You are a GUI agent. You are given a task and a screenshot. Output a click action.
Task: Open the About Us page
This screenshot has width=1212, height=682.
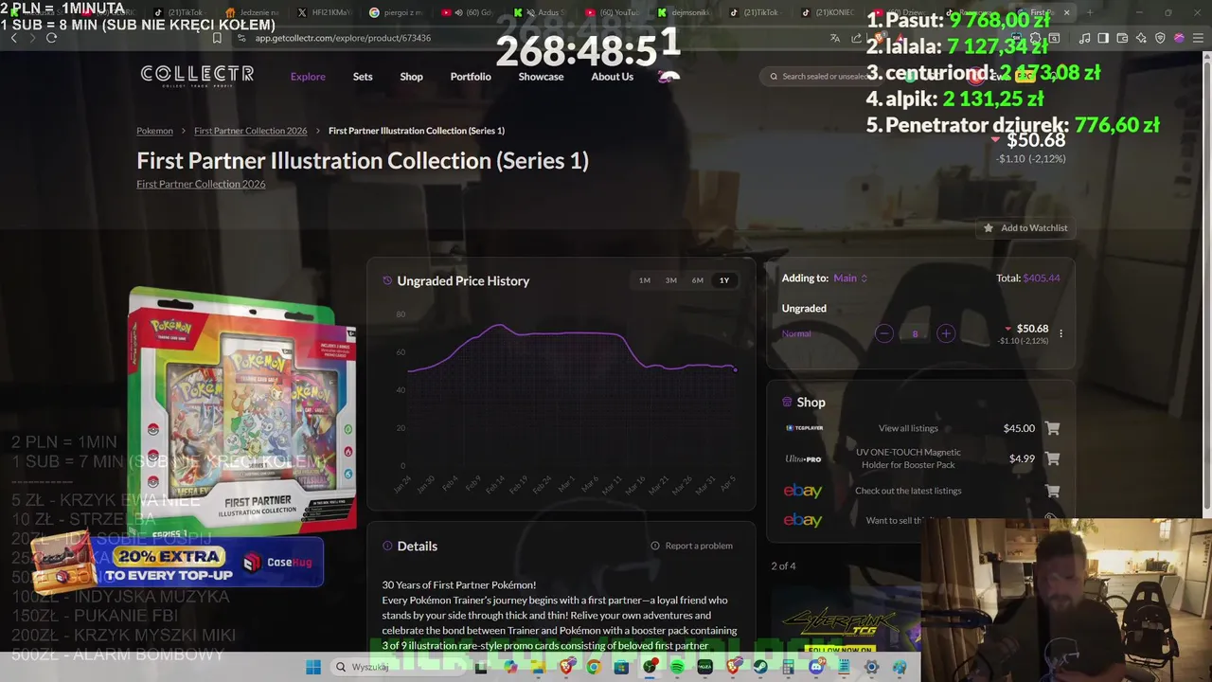coord(612,77)
